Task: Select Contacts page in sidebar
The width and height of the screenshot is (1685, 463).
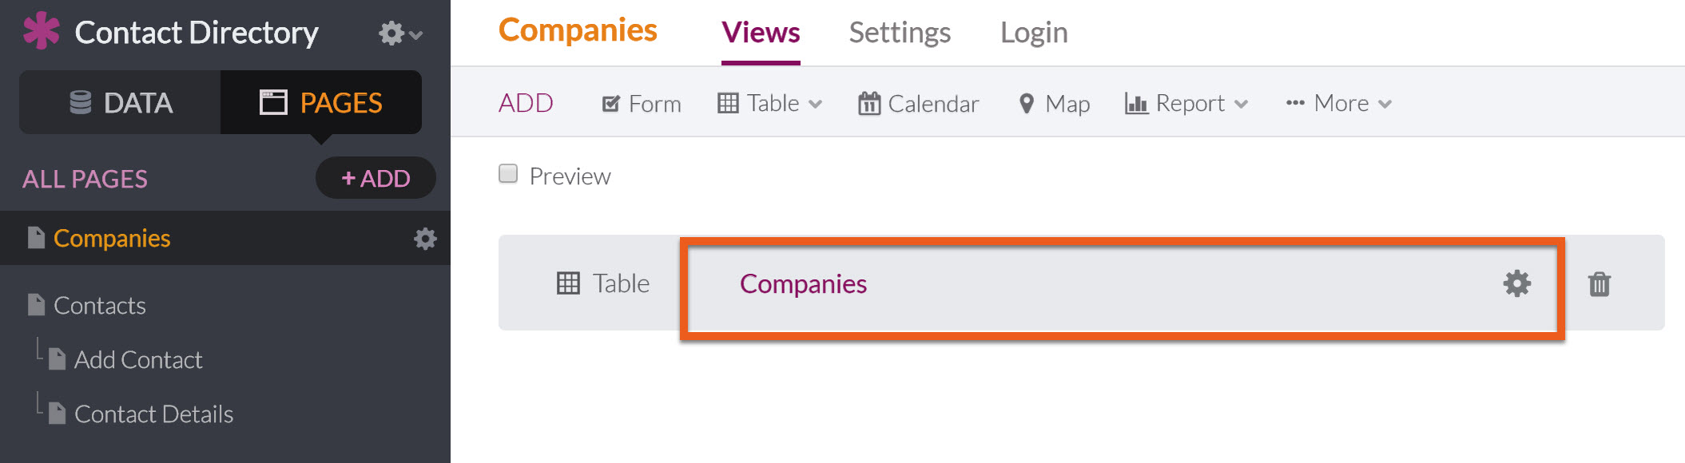Action: pyautogui.click(x=99, y=306)
